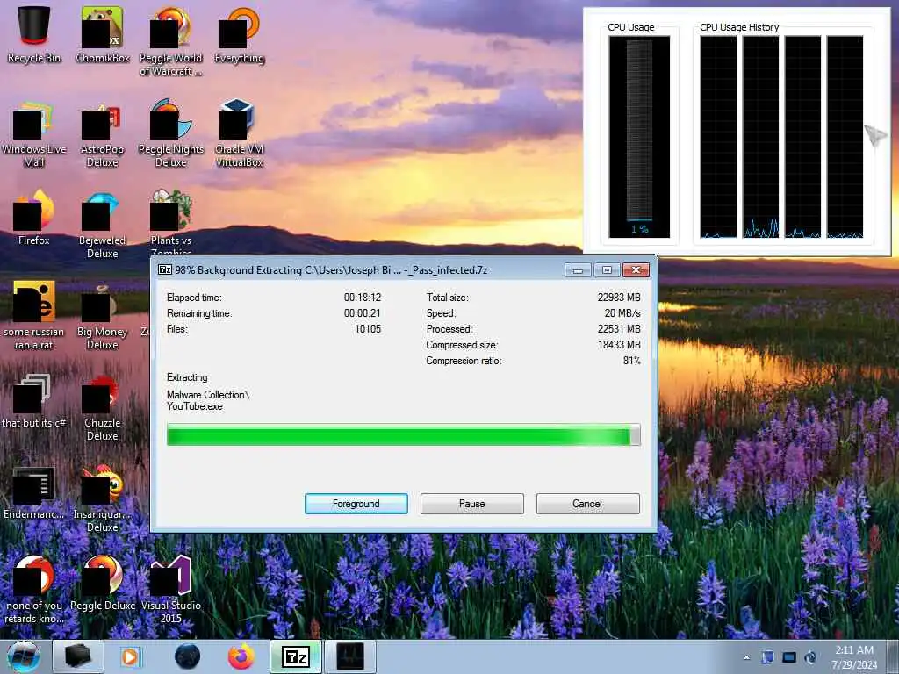Viewport: 899px width, 674px height.
Task: Select the Peggle World of Warcraft icon
Action: click(x=170, y=40)
